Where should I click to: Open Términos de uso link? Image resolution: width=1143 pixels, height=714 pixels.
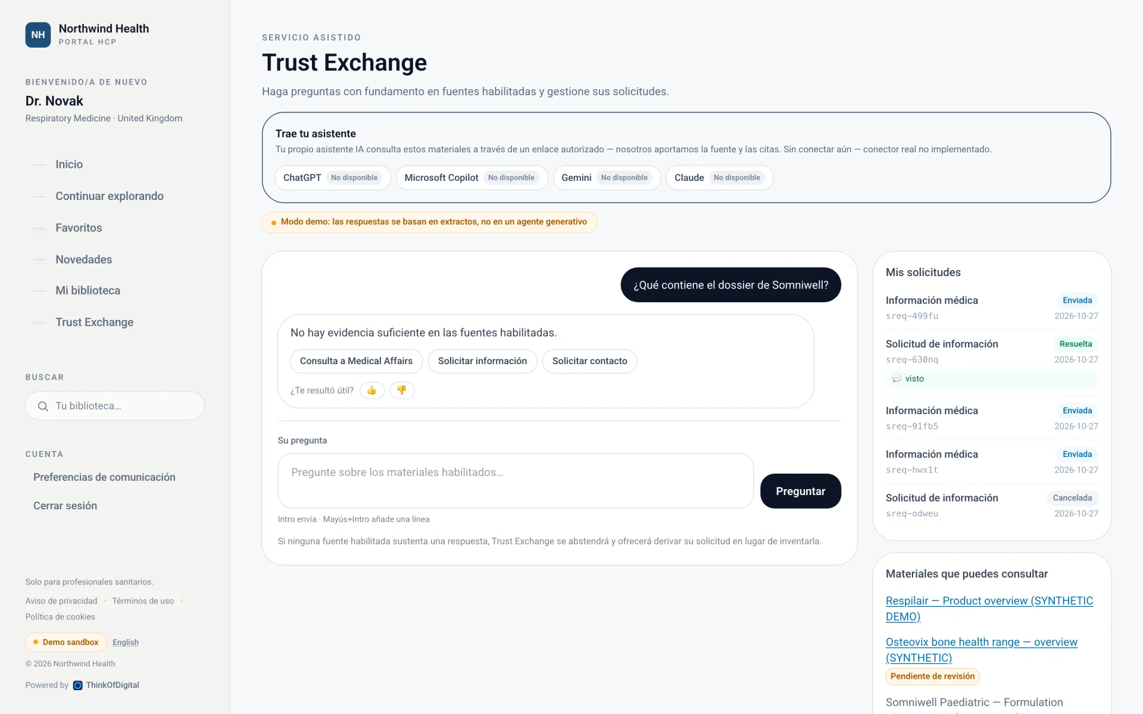click(x=143, y=601)
